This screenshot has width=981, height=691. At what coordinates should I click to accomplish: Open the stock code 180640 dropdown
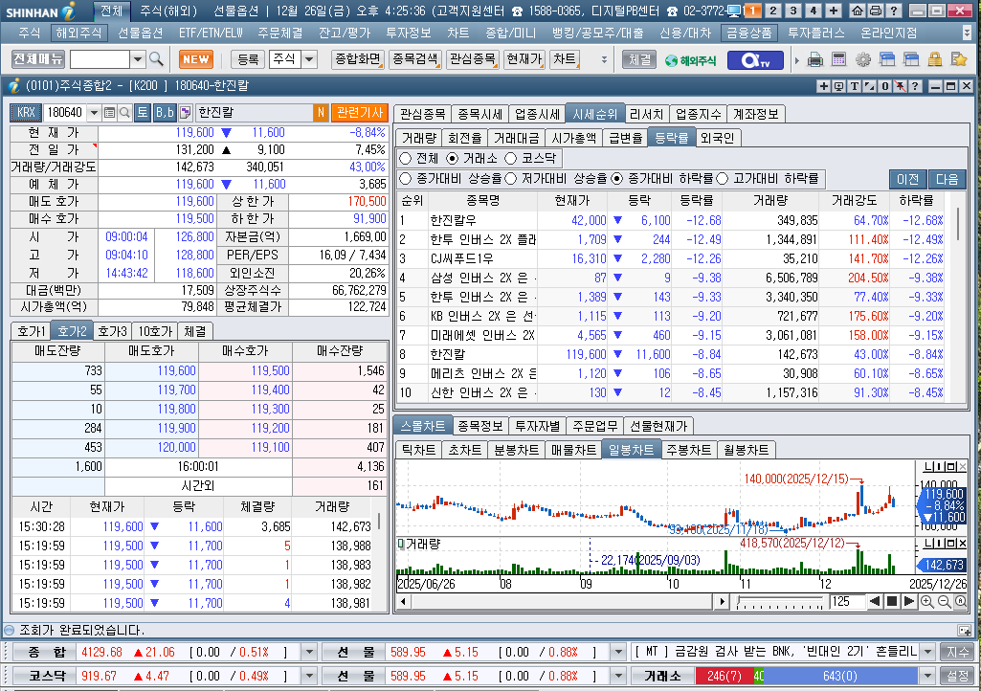point(94,113)
